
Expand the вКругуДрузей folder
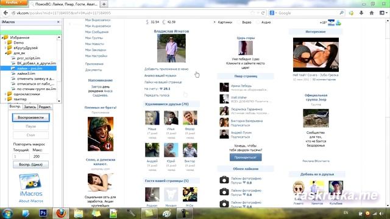[5, 47]
